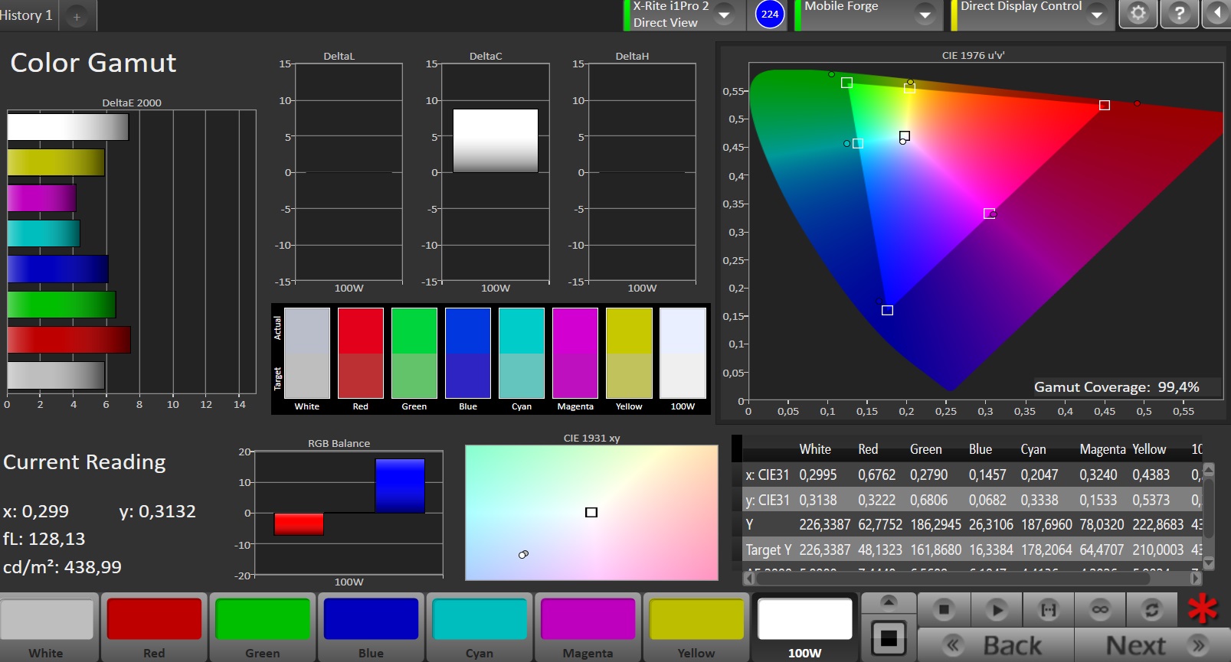Image resolution: width=1231 pixels, height=662 pixels.
Task: Stop the measurement with the stop button
Action: (x=944, y=610)
